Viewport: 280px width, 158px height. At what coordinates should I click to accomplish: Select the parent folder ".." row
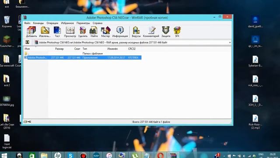[x=83, y=54]
